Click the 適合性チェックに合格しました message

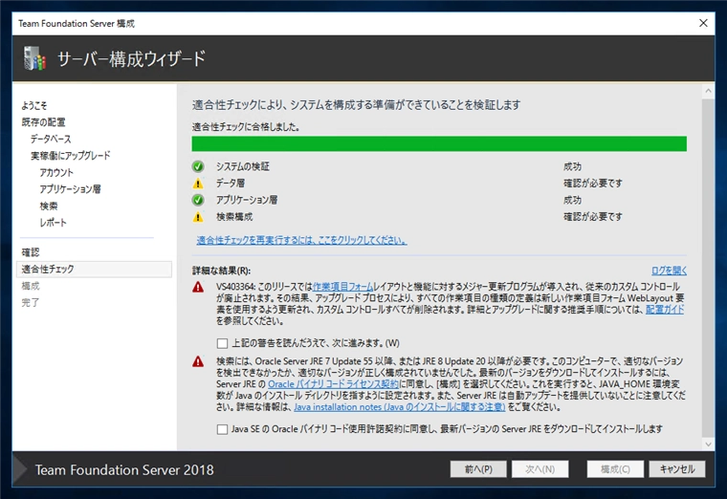pos(246,127)
